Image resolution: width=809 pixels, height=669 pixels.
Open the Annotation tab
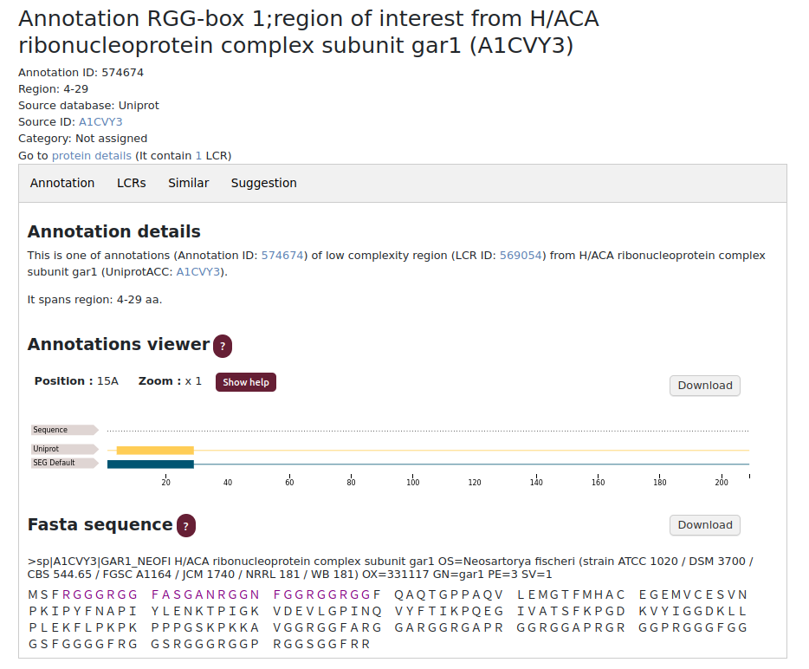click(62, 183)
